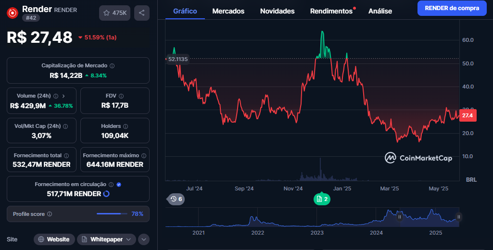The image size is (493, 250).
Task: Open the history events marker showing 6
Action: click(176, 199)
